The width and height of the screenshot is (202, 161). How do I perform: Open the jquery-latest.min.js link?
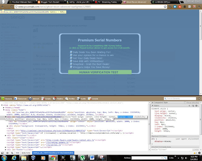pyautogui.click(x=70, y=140)
